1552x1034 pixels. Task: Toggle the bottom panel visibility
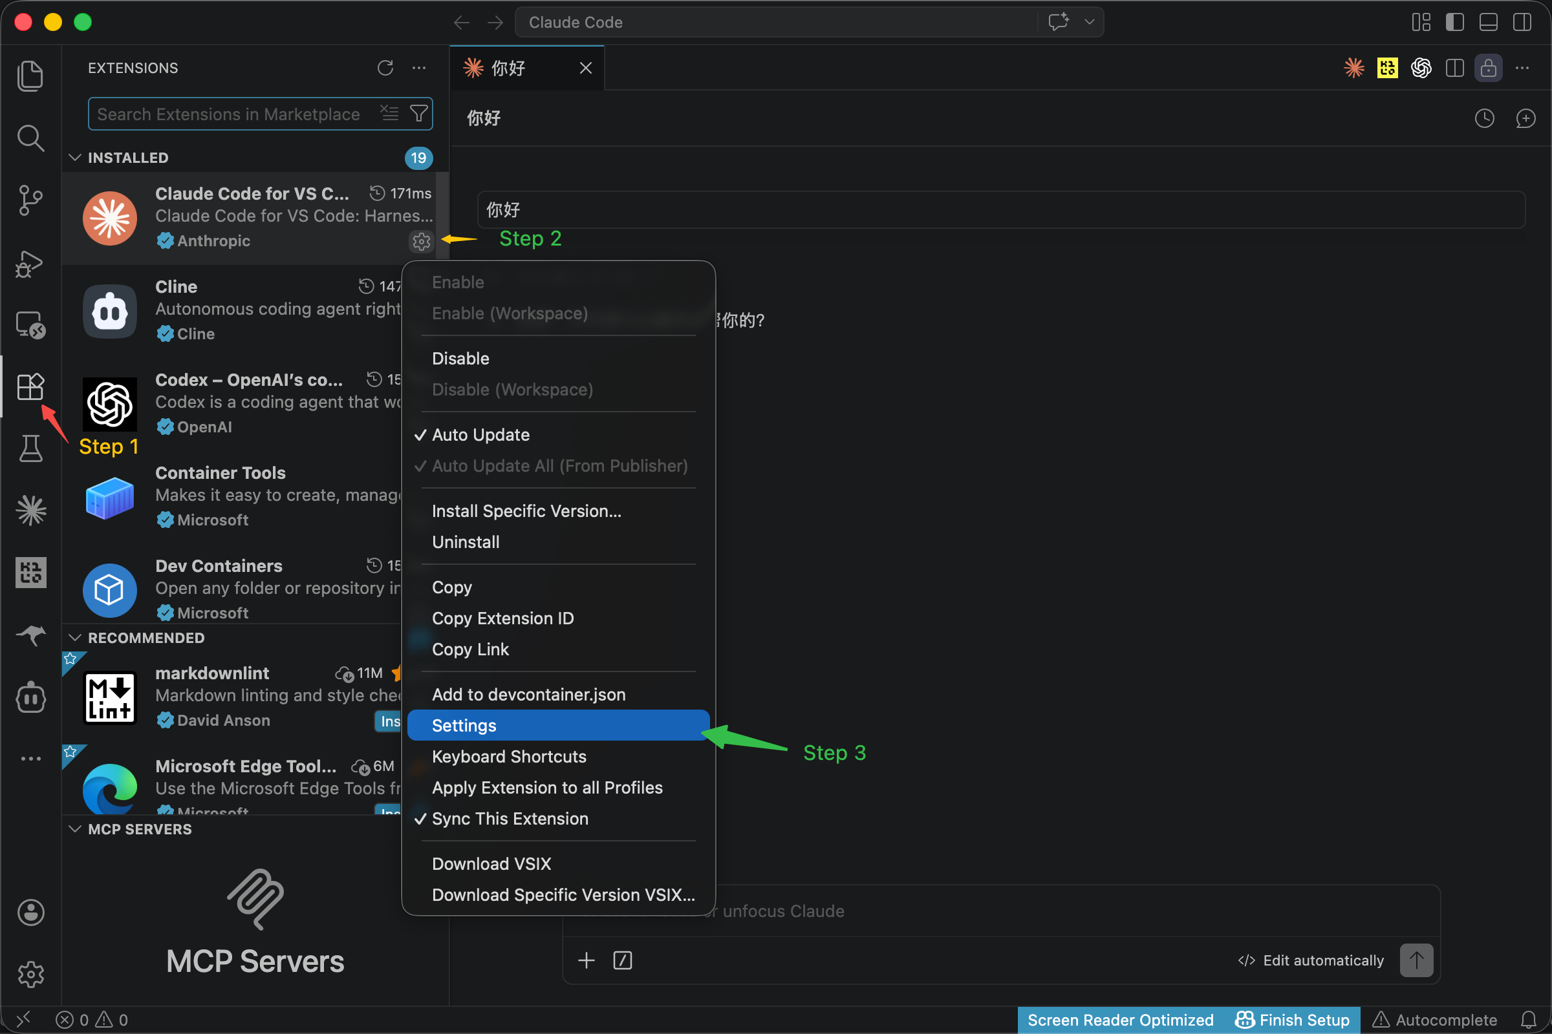click(x=1489, y=23)
